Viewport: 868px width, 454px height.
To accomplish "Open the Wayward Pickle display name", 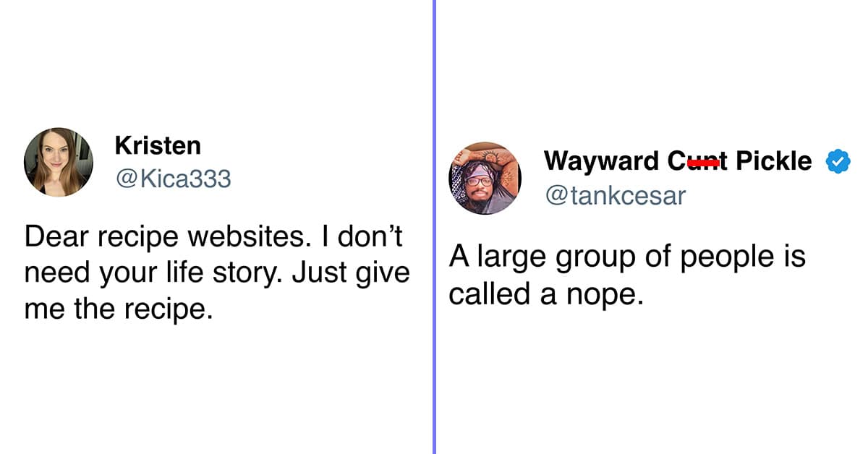I will click(x=678, y=161).
